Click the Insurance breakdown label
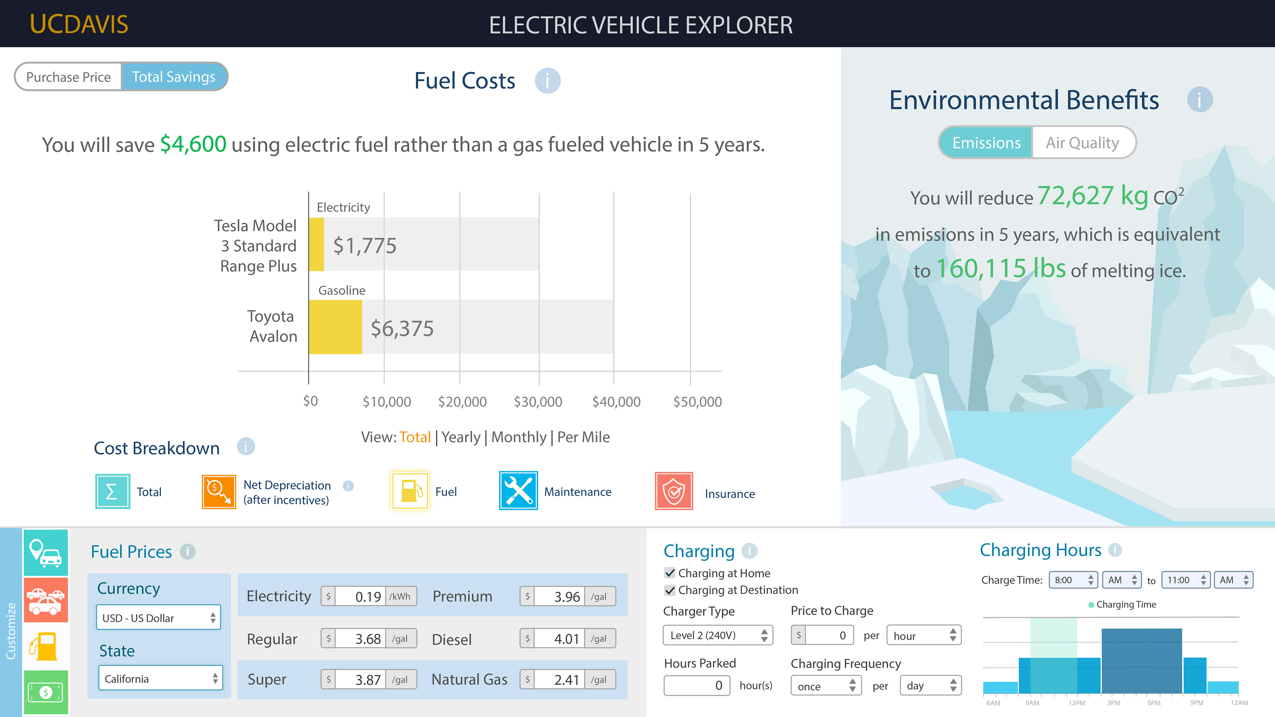Image resolution: width=1275 pixels, height=717 pixels. click(729, 494)
